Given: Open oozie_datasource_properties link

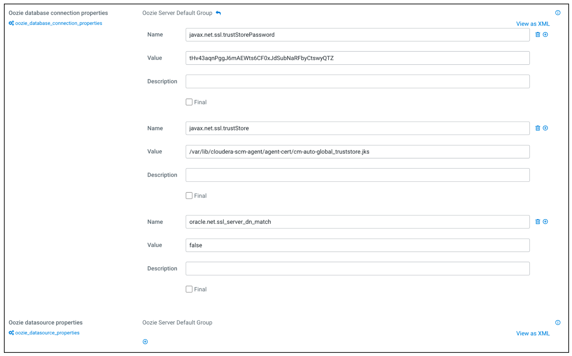Looking at the screenshot, I should click(47, 333).
